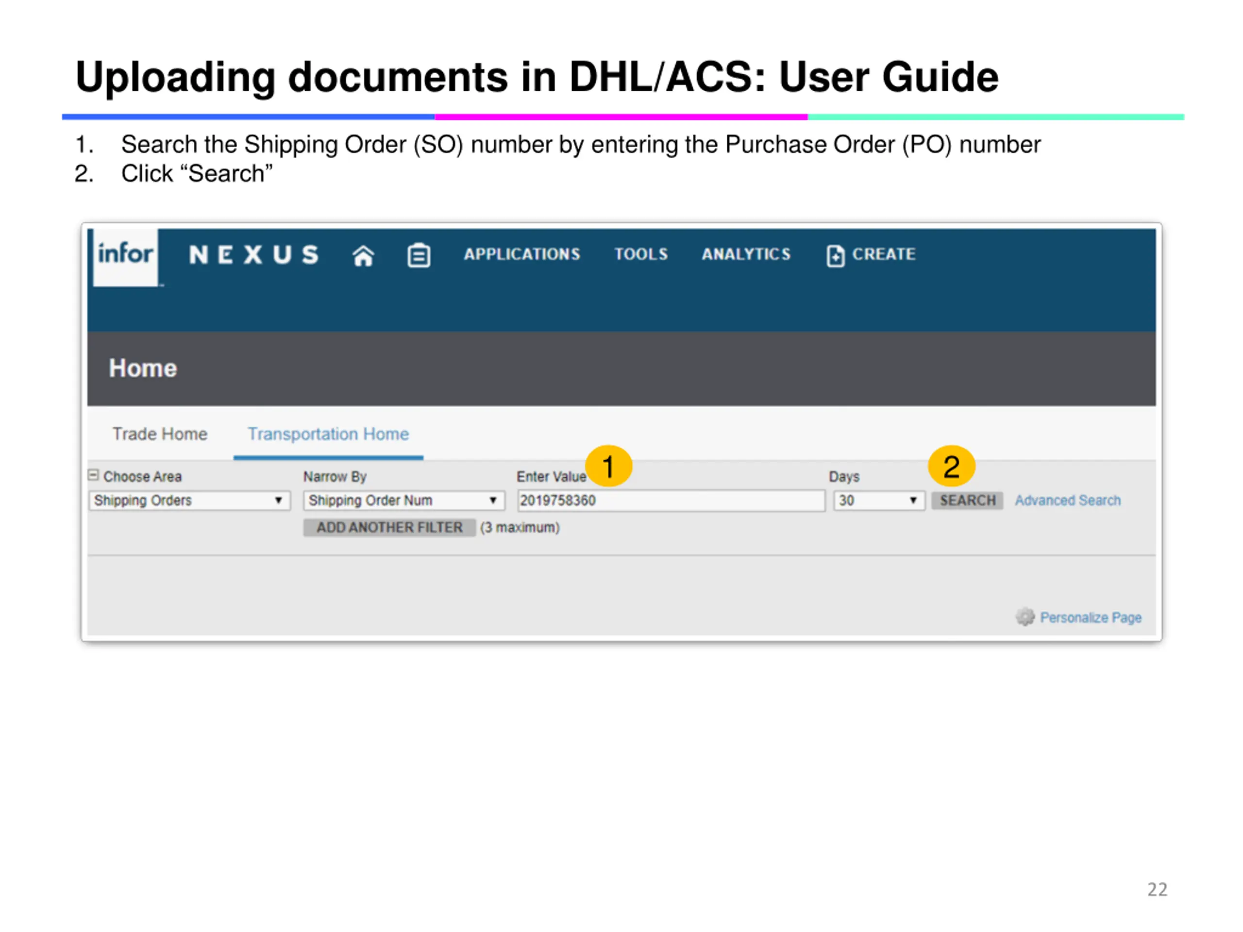Open the clipboard tasks icon

(419, 256)
